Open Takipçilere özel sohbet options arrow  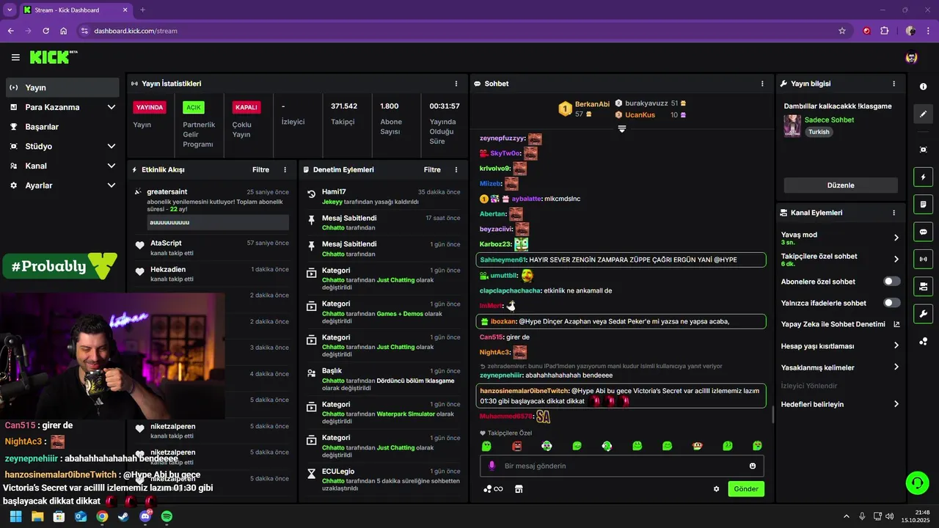[896, 259]
